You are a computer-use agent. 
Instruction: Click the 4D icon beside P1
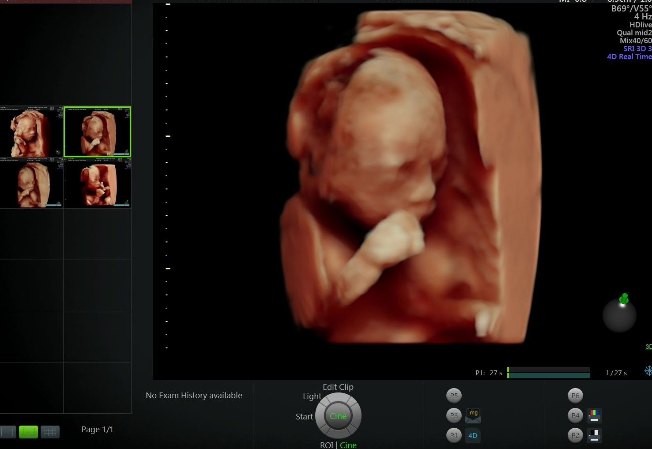click(473, 435)
